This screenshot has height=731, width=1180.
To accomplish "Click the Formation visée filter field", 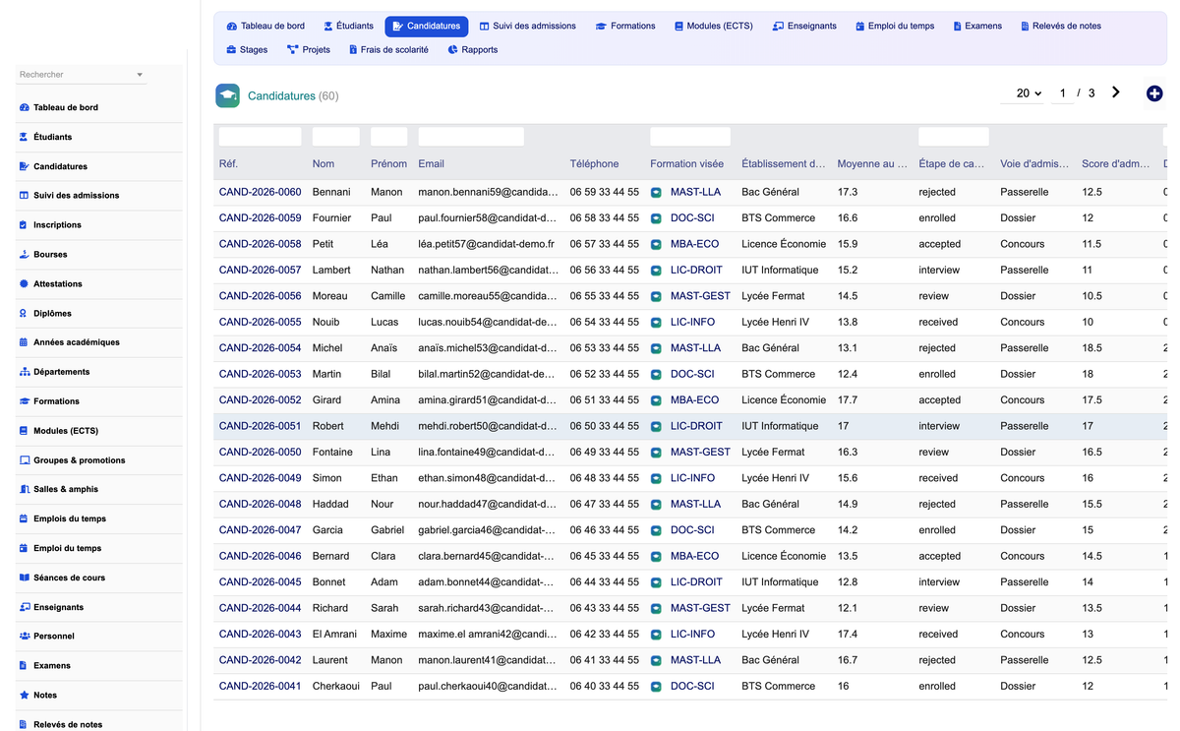I will (690, 137).
